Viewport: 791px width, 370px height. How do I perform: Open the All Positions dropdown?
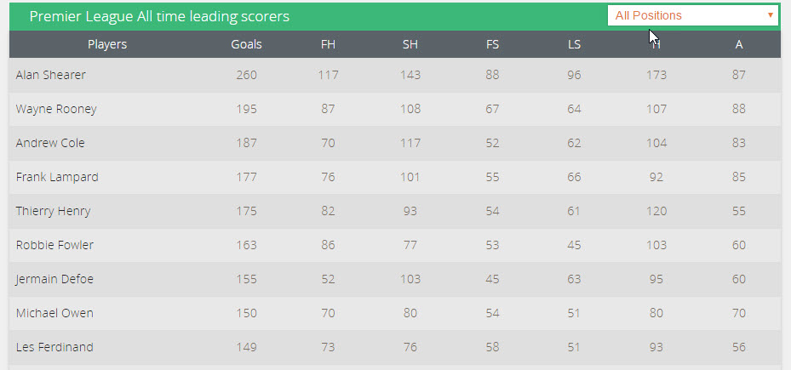[x=692, y=15]
